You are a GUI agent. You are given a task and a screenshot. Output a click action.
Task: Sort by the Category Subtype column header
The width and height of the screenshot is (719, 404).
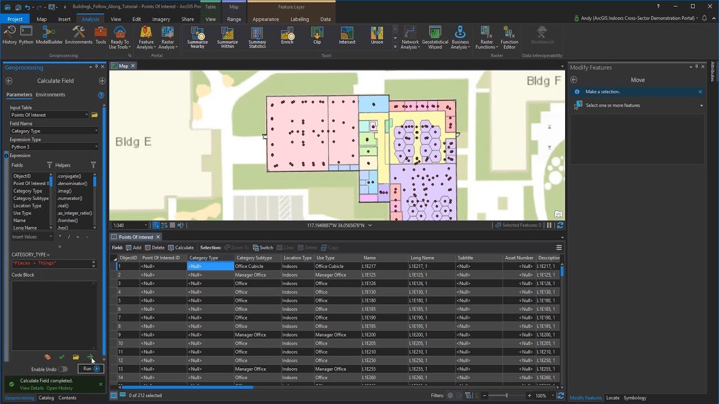(257, 258)
